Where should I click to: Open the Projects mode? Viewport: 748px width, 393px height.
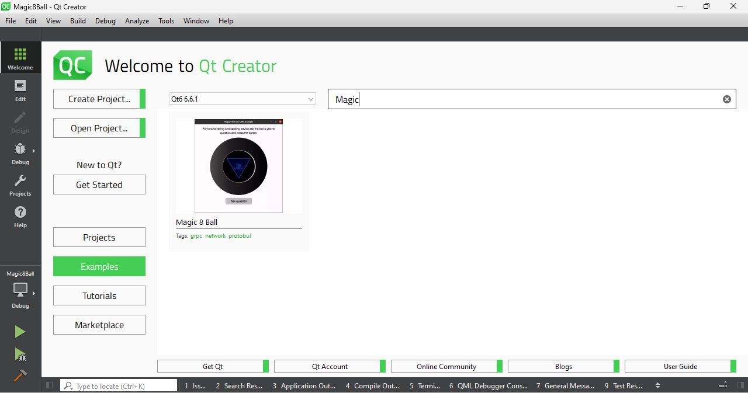[x=20, y=185]
